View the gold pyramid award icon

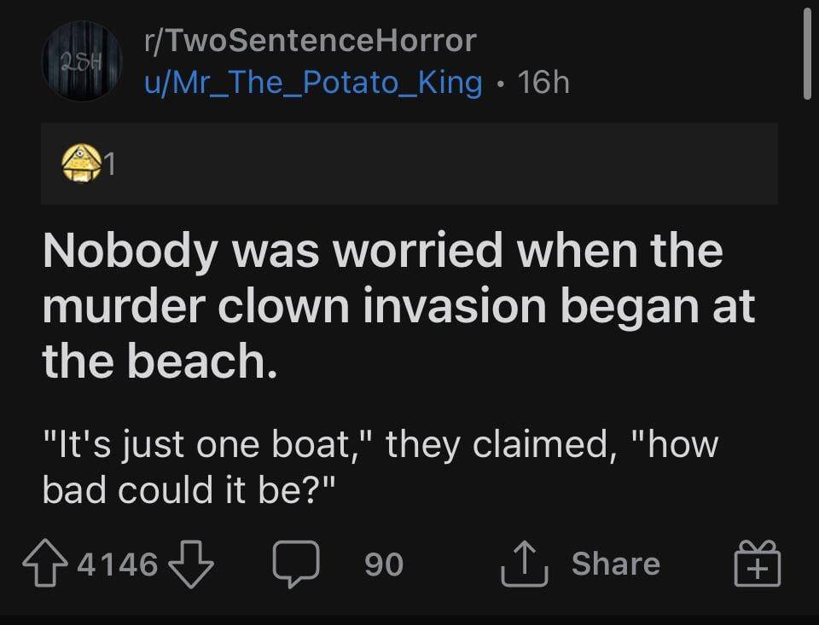pos(81,164)
